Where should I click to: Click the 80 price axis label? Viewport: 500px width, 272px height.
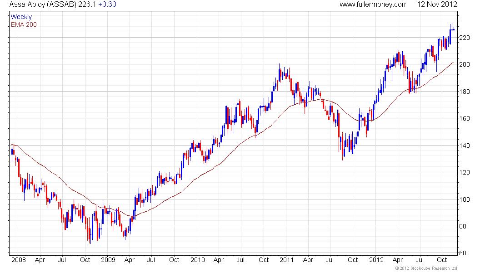click(x=463, y=227)
